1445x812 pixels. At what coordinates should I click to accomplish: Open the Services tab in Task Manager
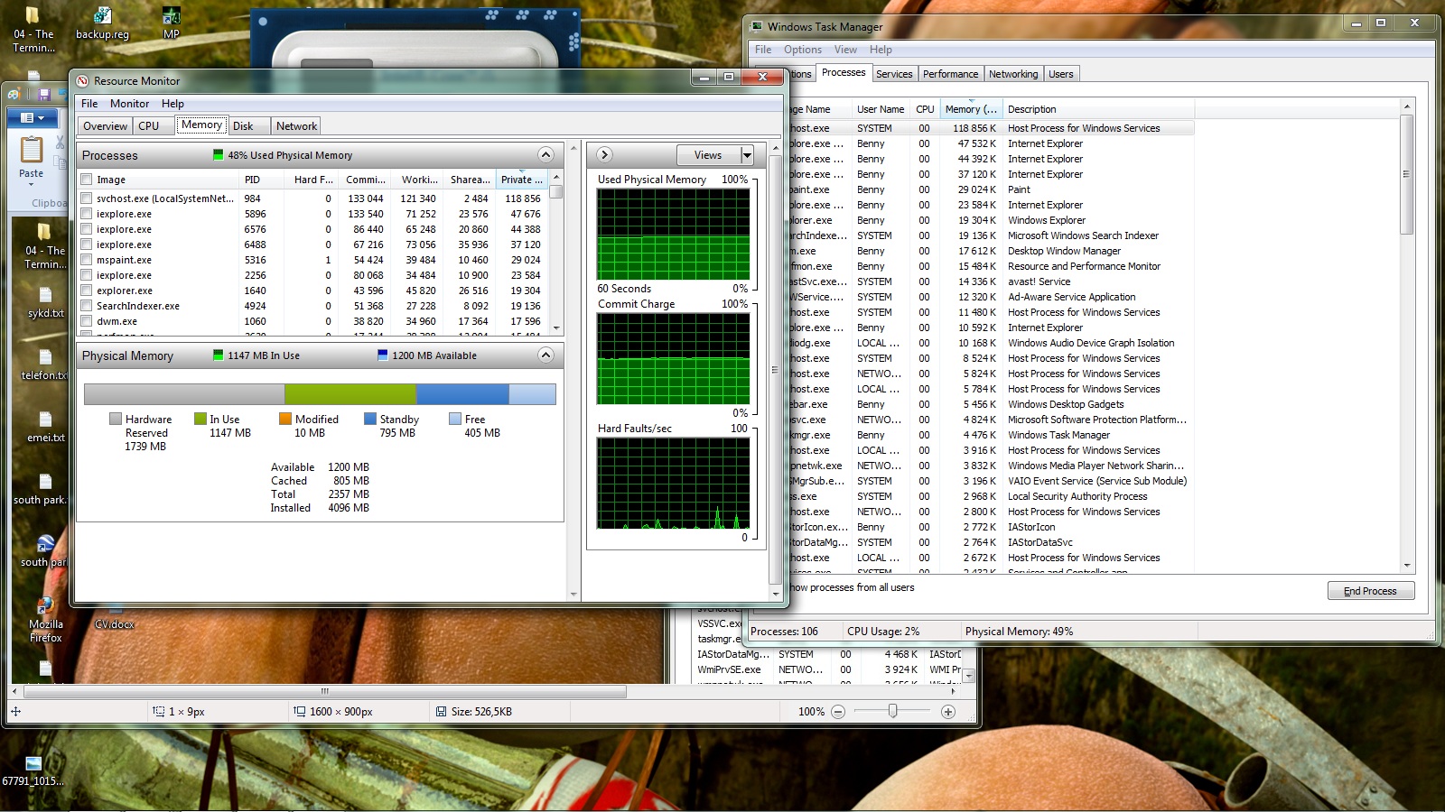tap(894, 74)
